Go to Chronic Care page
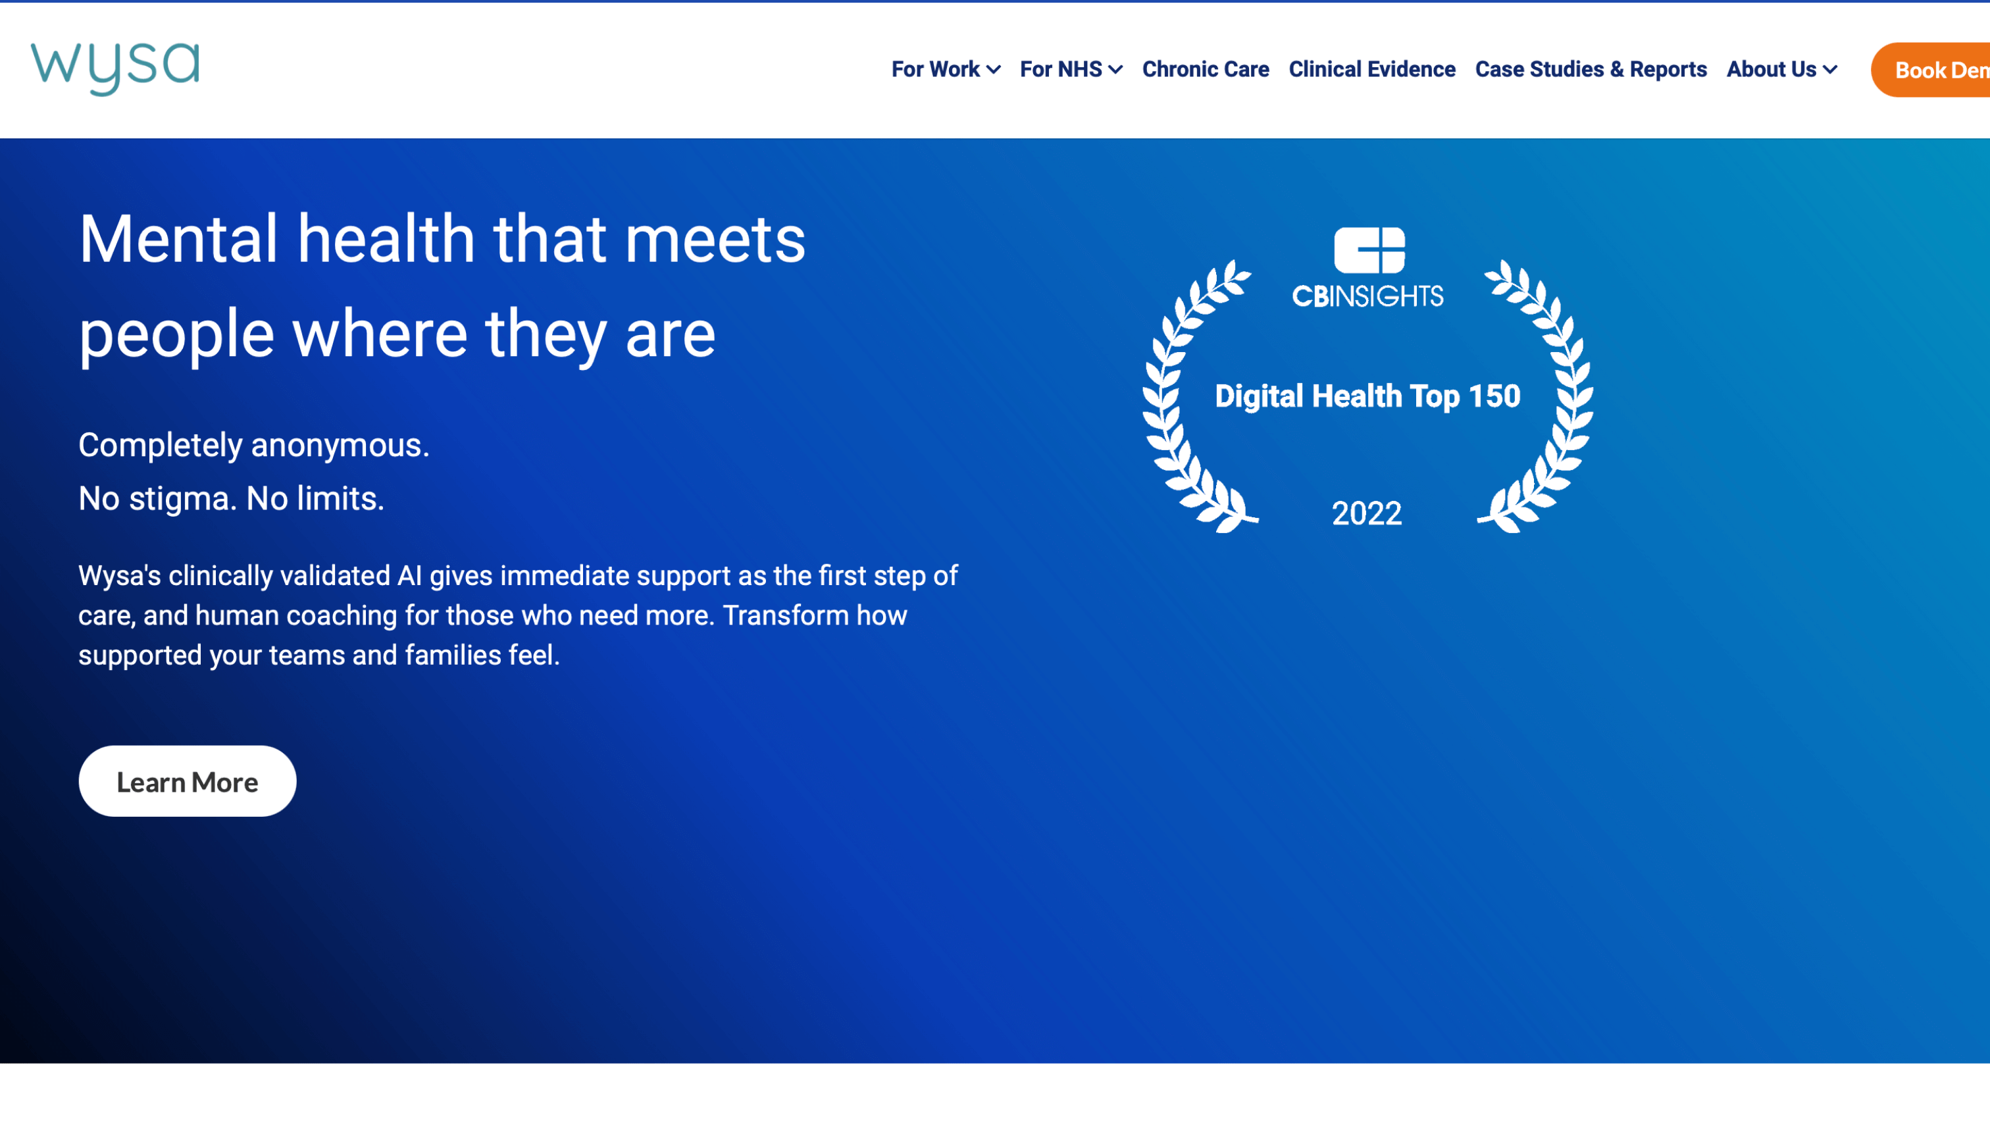 tap(1205, 70)
